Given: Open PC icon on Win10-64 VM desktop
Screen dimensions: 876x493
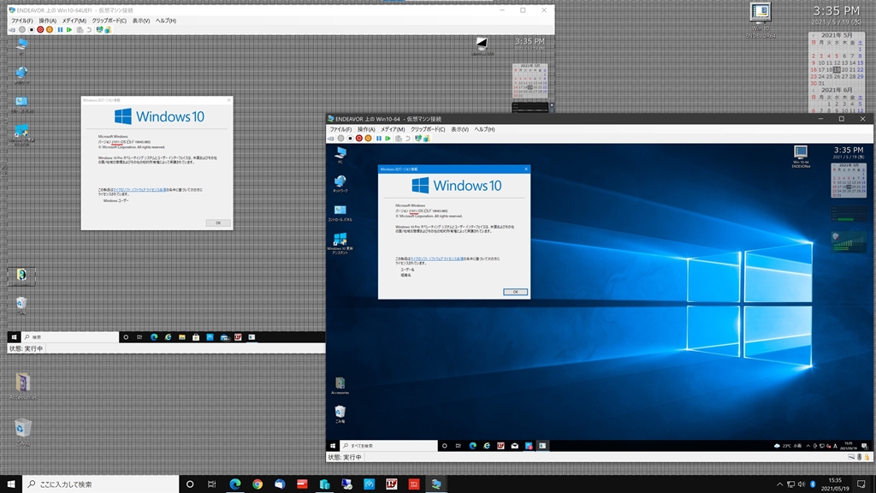Looking at the screenshot, I should 340,155.
